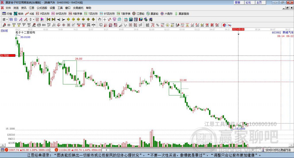Open the 板块 sector view
The image size is (294, 158).
coord(19,14)
